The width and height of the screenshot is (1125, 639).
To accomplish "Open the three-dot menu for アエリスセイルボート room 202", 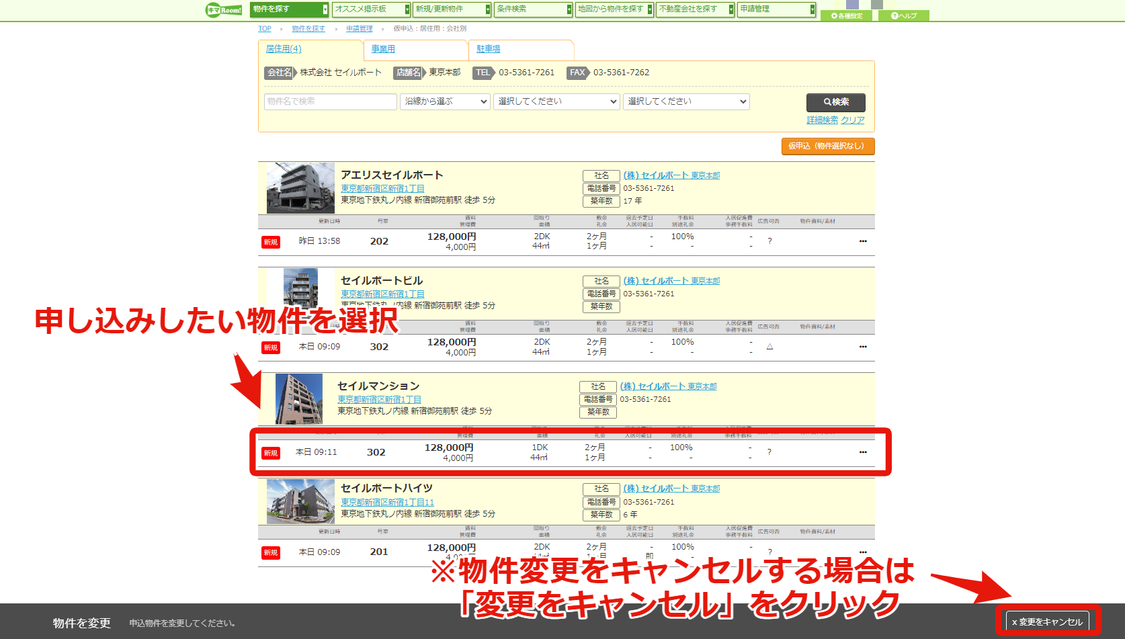I will [863, 241].
